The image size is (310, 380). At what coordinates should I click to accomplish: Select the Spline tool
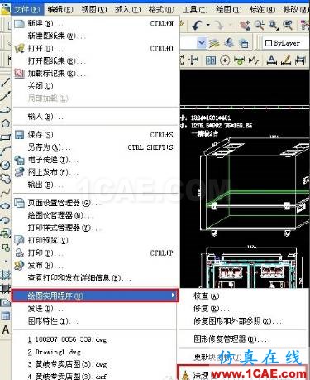[6, 192]
